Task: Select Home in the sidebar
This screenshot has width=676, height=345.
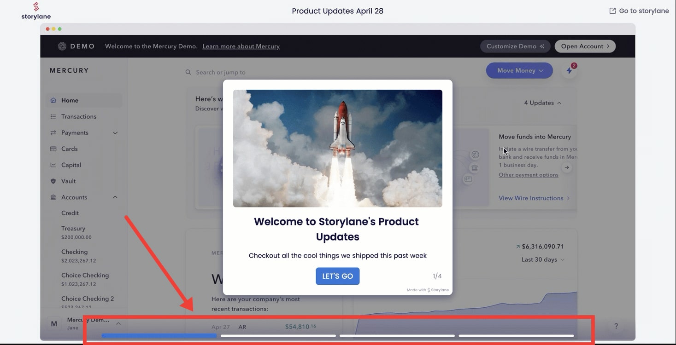Action: (84, 100)
